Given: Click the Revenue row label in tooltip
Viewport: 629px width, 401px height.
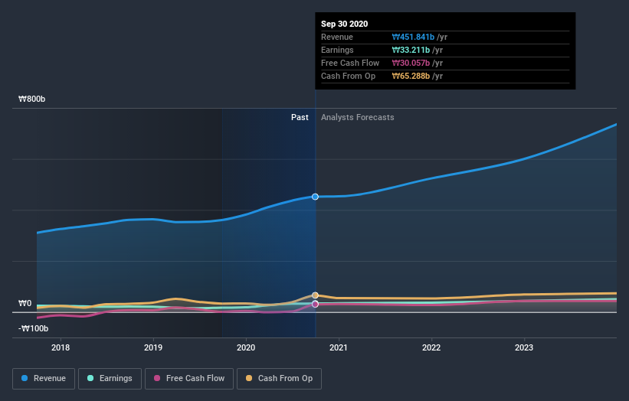Looking at the screenshot, I should [x=337, y=37].
